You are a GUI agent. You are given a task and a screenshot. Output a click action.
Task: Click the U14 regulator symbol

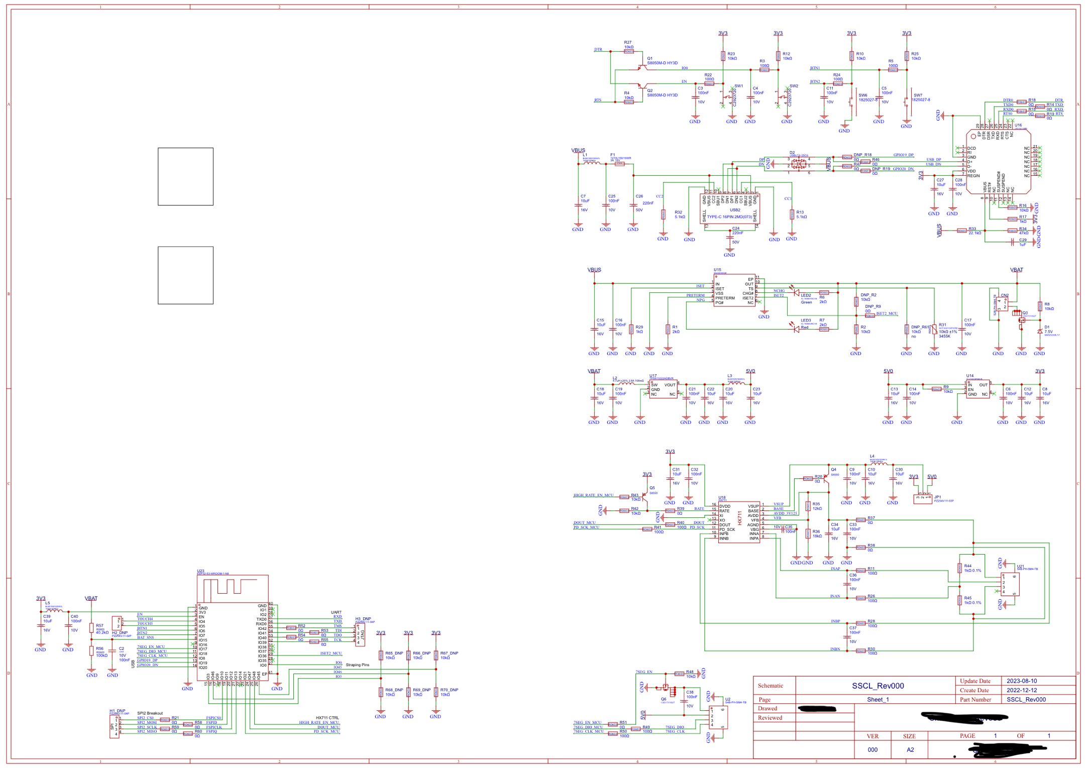[x=978, y=389]
